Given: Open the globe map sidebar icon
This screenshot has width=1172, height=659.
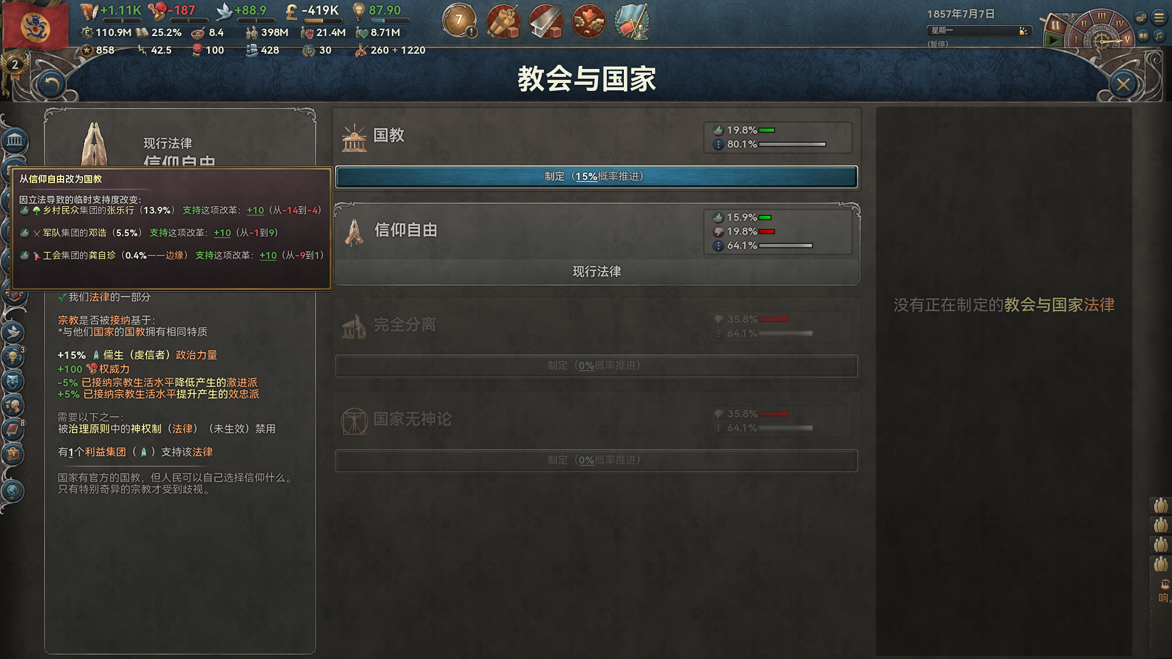Looking at the screenshot, I should [x=13, y=491].
